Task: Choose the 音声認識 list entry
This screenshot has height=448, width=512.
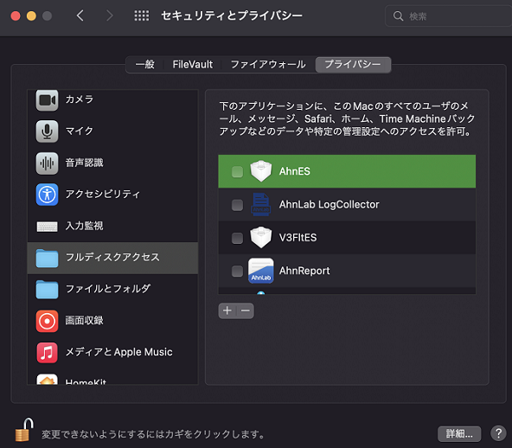Action: [112, 163]
